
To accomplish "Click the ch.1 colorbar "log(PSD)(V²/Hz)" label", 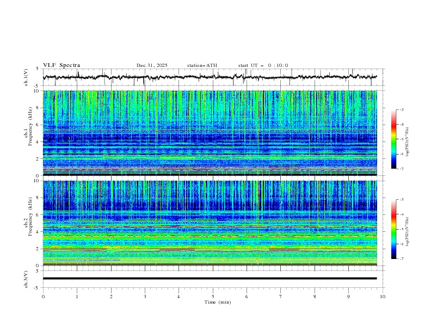I will 408,142.
